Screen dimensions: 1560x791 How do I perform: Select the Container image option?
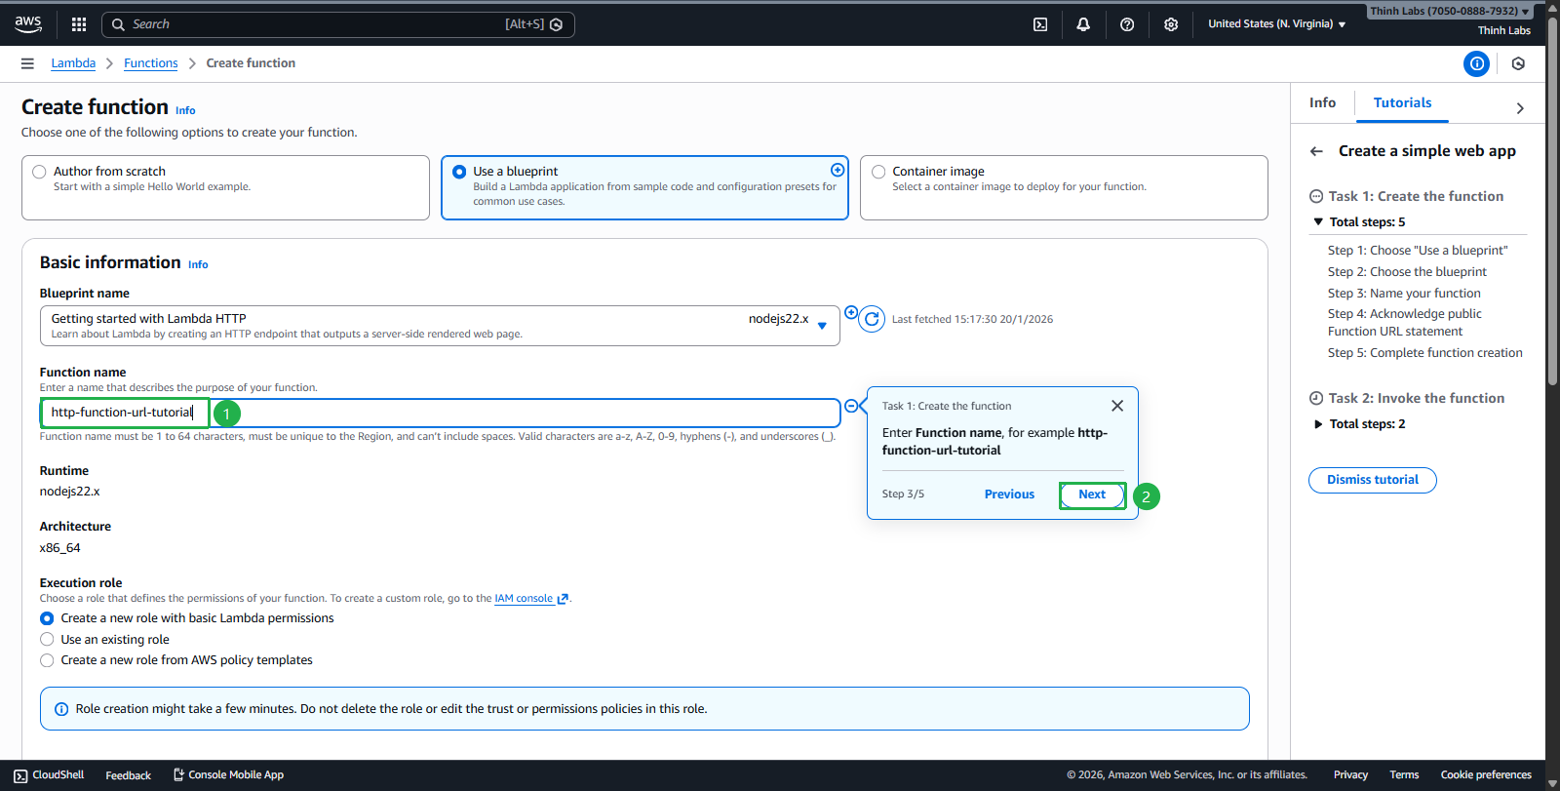click(878, 172)
